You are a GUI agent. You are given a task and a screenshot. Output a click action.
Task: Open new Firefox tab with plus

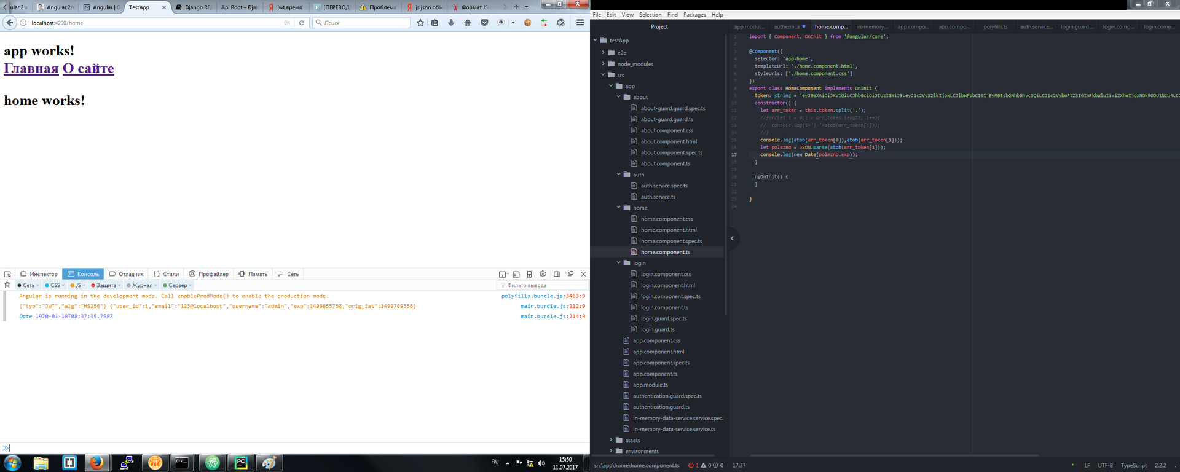pos(516,7)
